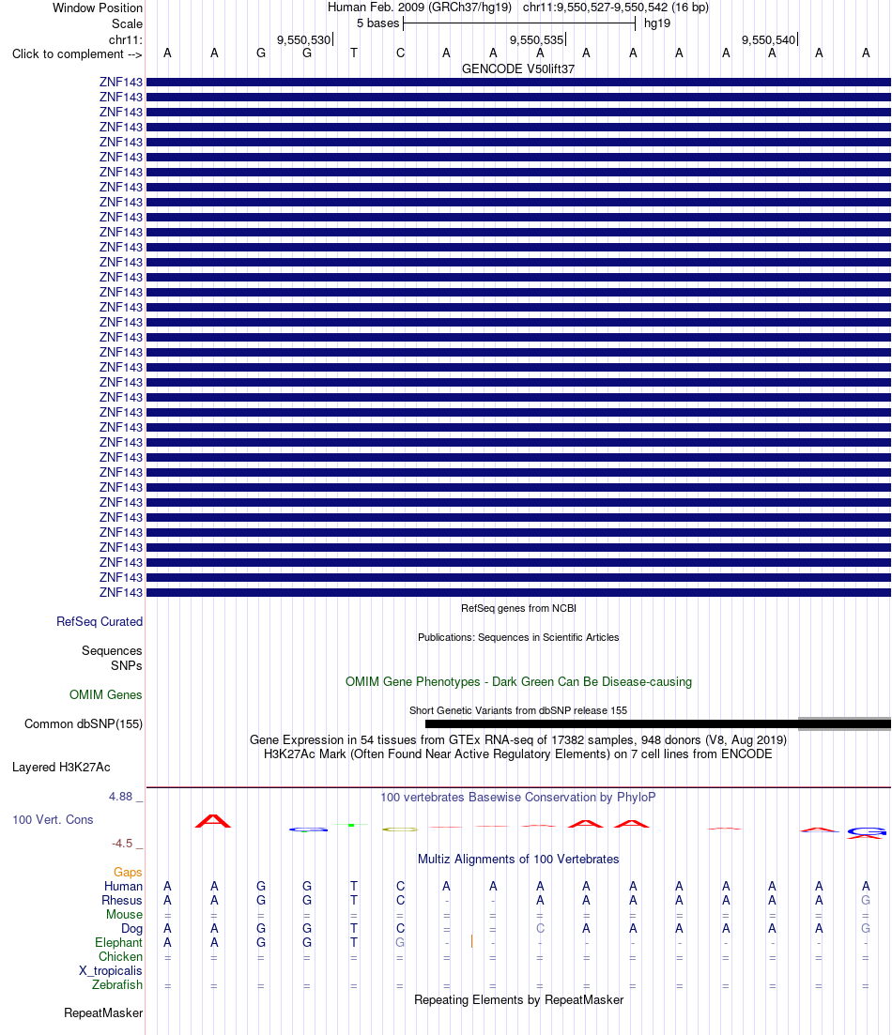Screen dimensions: 892x1035
Task: Click the orange insertion mark in Elephant row
Action: coord(471,941)
